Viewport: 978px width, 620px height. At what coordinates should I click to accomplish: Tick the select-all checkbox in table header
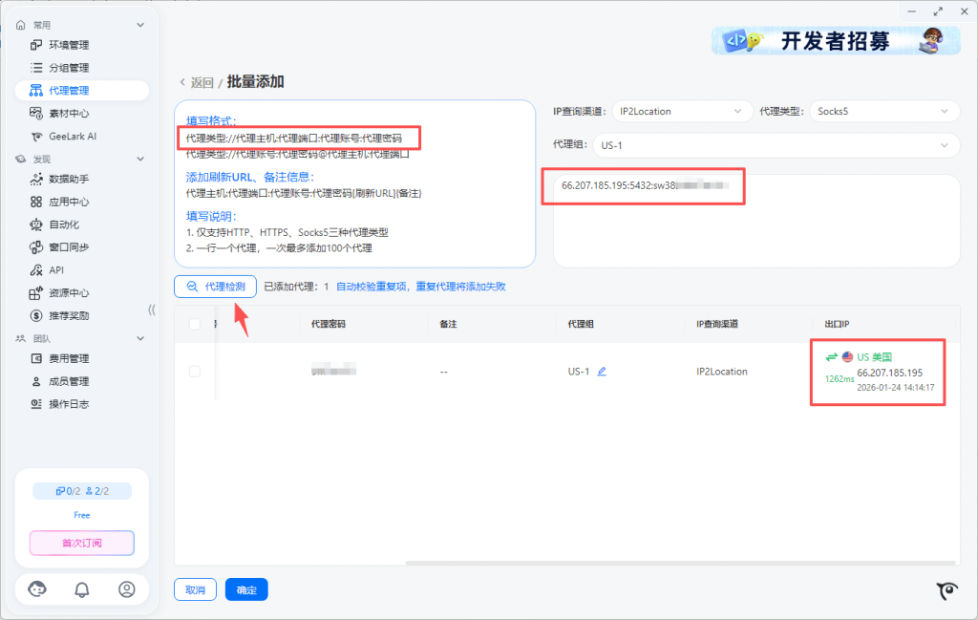[195, 325]
